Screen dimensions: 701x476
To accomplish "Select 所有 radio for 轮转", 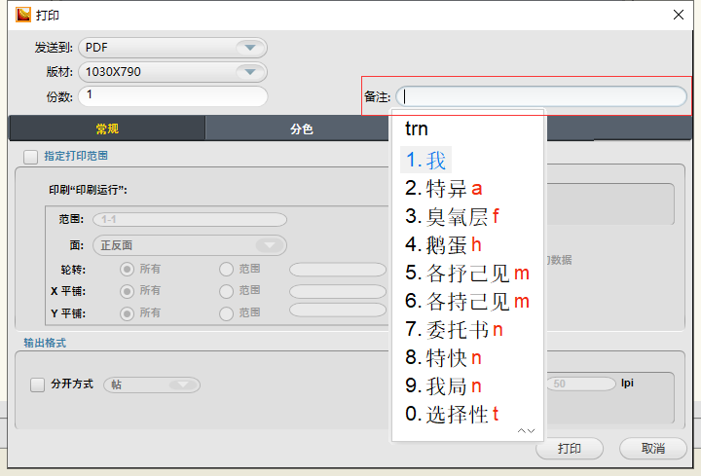I will (127, 269).
